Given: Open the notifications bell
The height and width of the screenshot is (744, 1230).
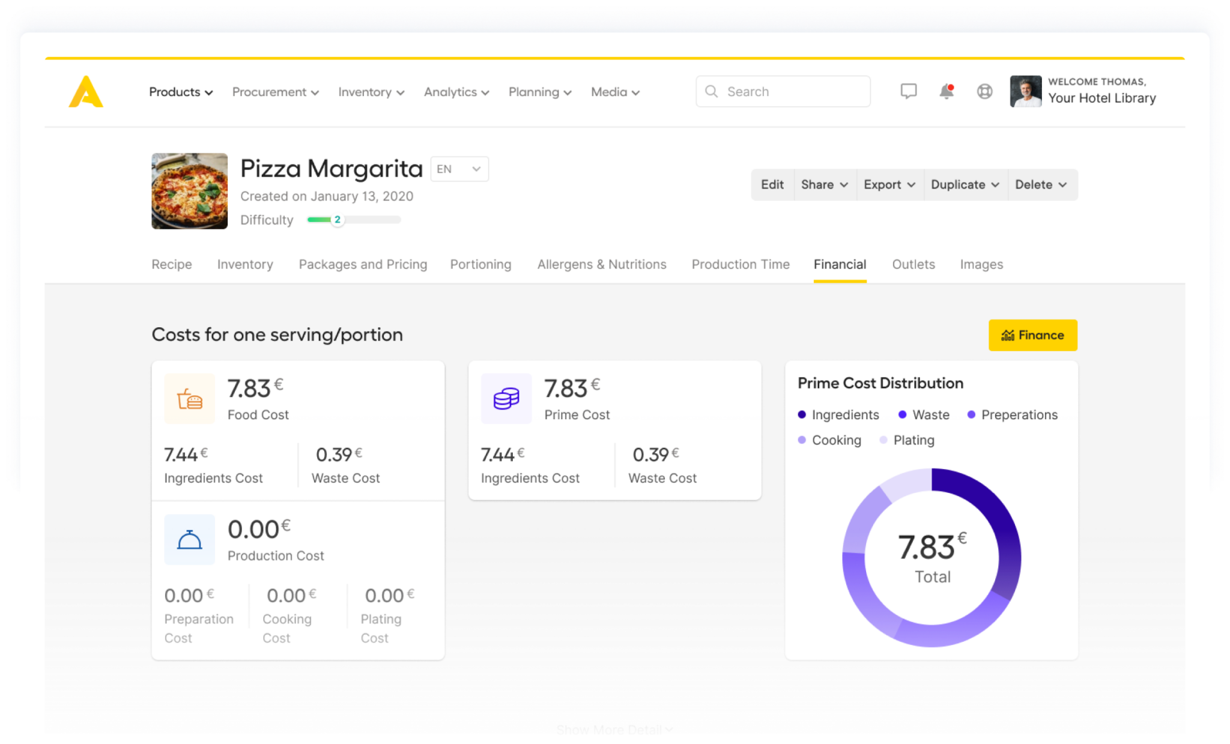Looking at the screenshot, I should [946, 91].
